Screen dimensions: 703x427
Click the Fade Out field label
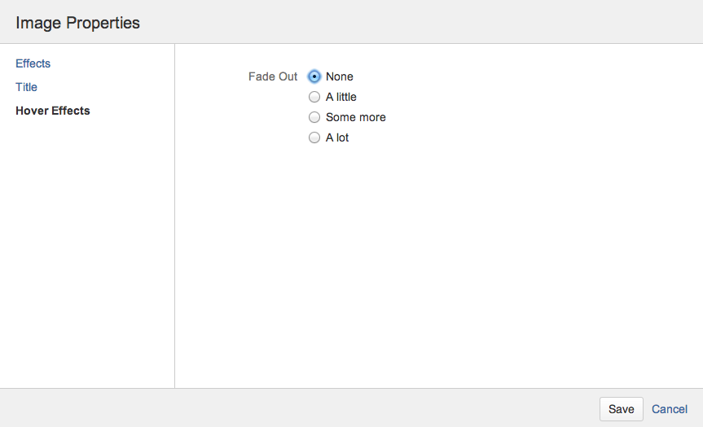point(273,76)
